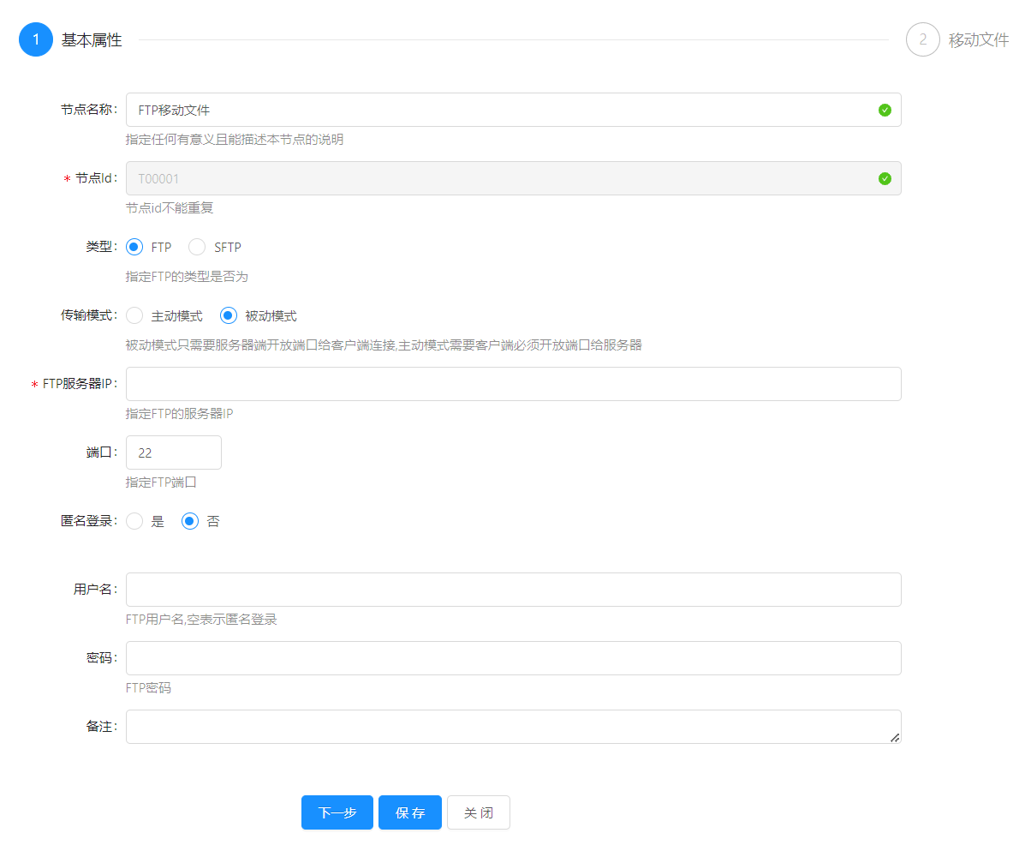Click the 密码 input field
Screen dimensions: 1025x851
pyautogui.click(x=513, y=658)
